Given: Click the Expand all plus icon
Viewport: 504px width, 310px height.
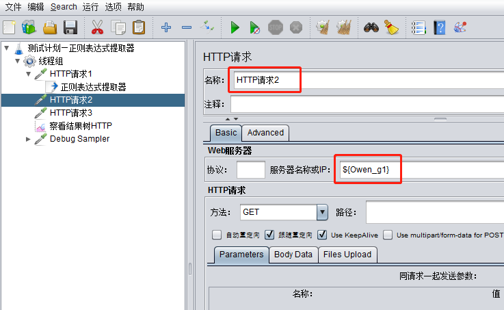Looking at the screenshot, I should 166,27.
